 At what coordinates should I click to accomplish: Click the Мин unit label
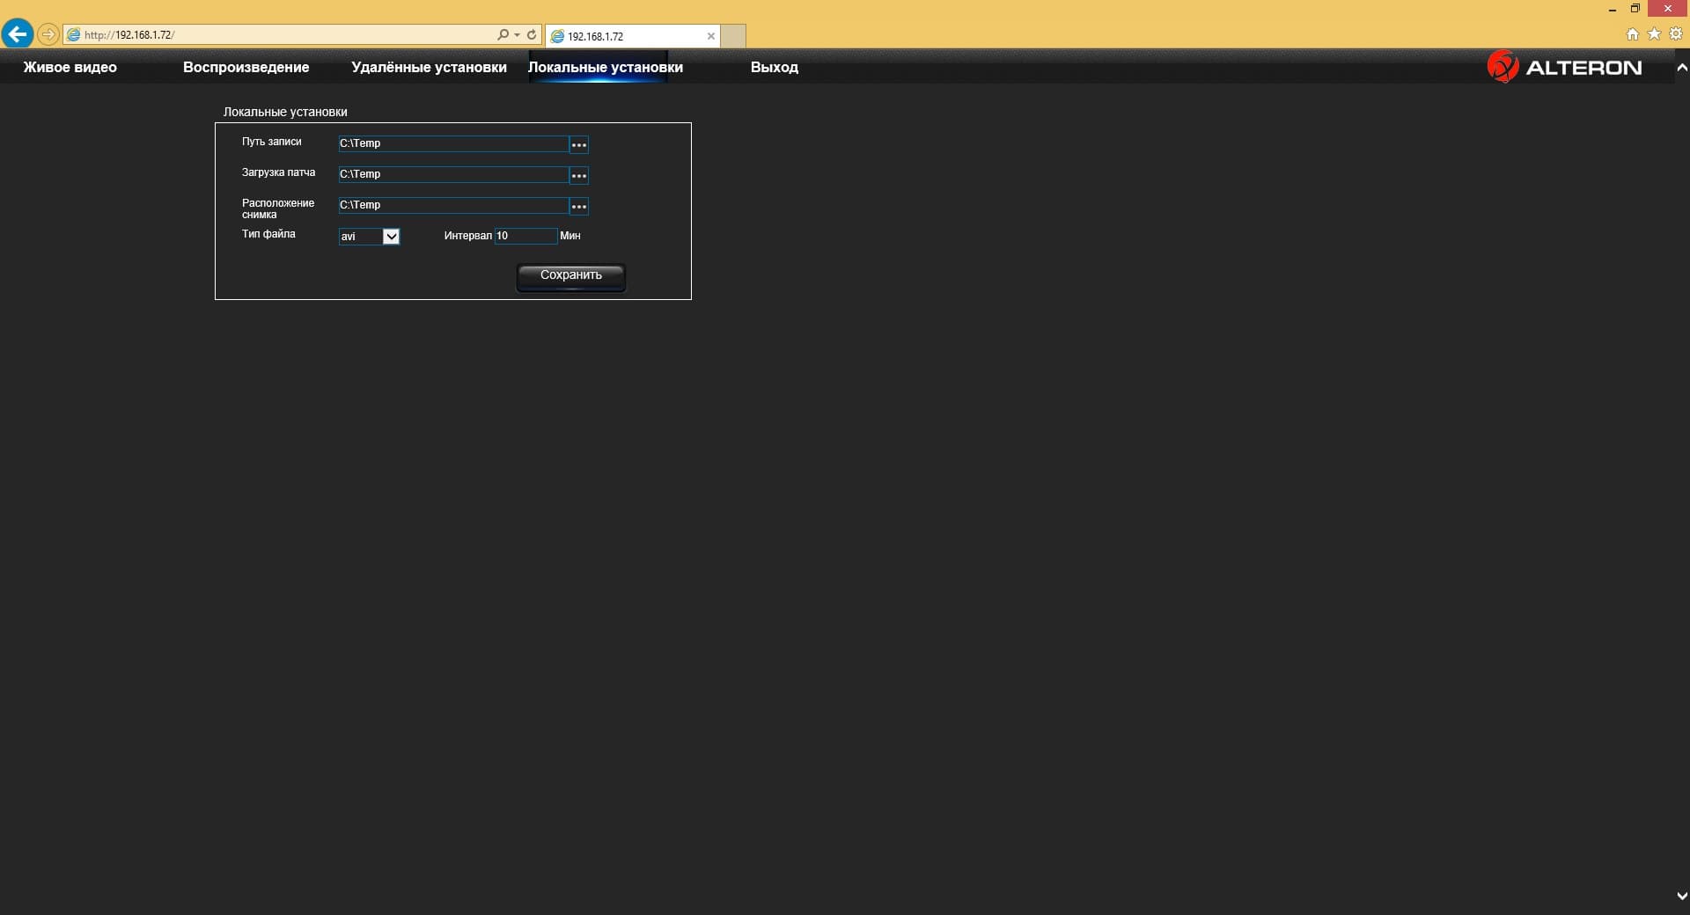tap(570, 236)
